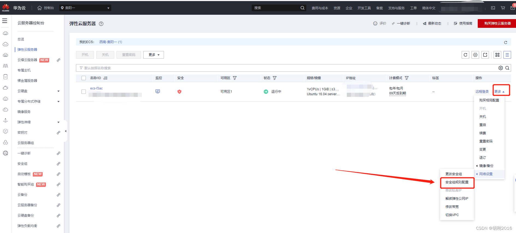
Task: Click the magnifier icon in the top search box
Action: (x=302, y=8)
